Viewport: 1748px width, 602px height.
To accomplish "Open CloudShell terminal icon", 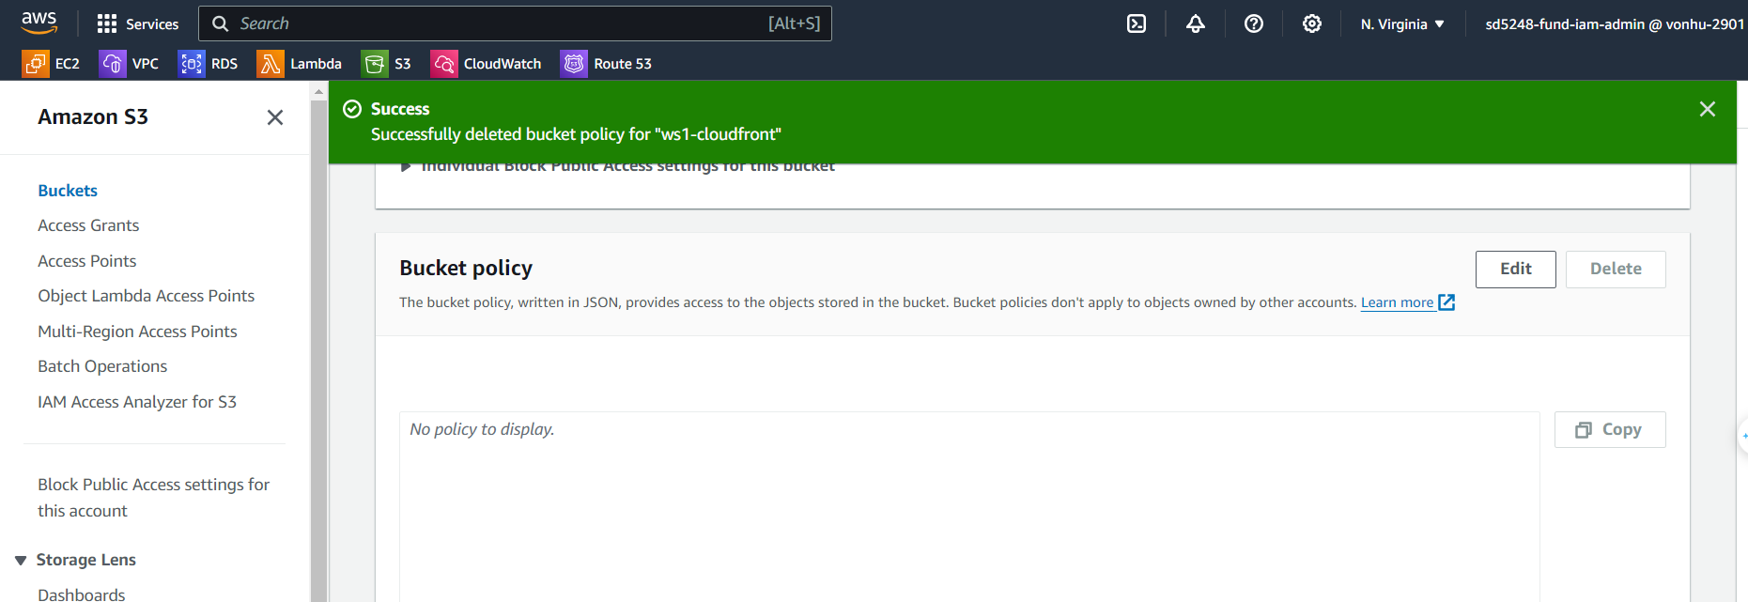I will pos(1137,24).
